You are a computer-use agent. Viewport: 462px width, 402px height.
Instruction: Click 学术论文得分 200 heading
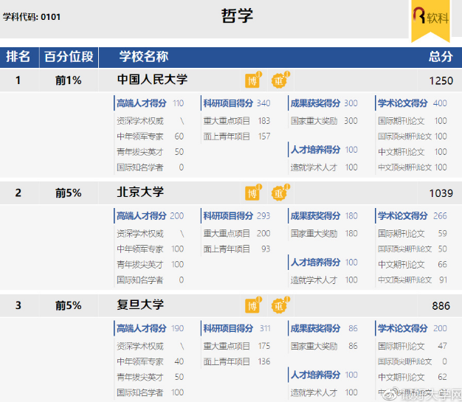pyautogui.click(x=413, y=328)
